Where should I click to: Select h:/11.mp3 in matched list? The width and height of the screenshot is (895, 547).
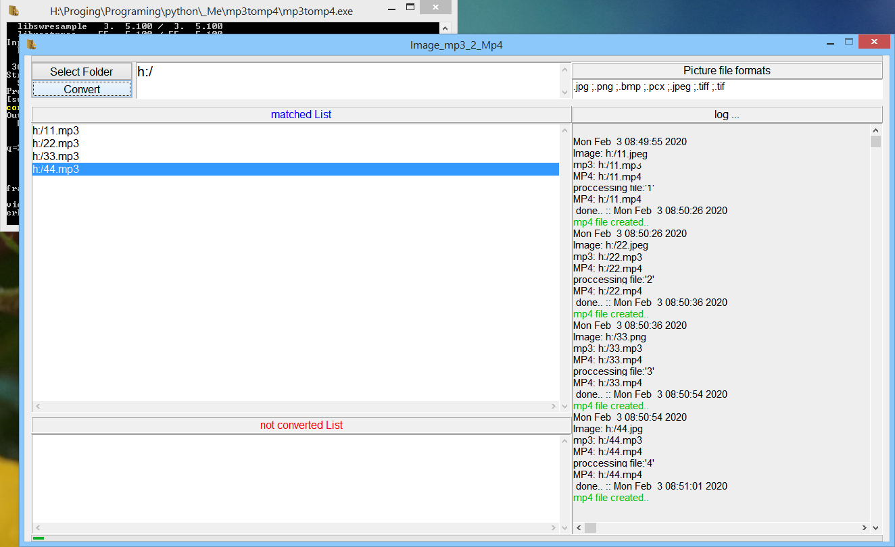pyautogui.click(x=56, y=130)
